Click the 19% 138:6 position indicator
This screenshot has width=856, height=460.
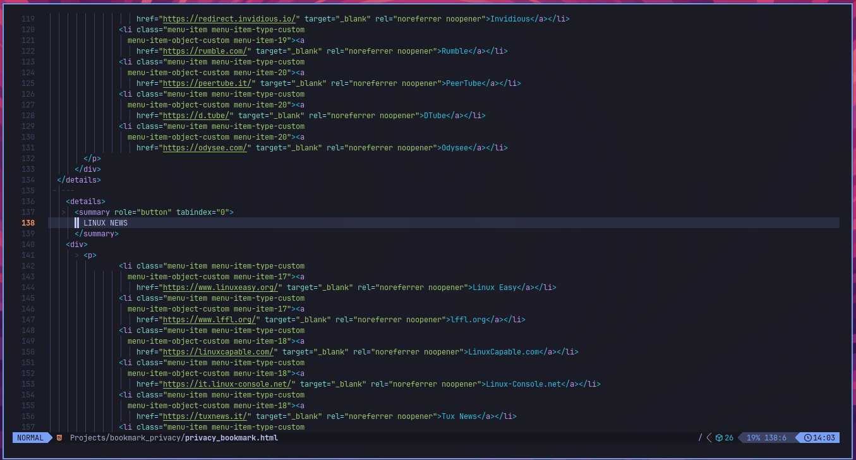click(766, 438)
